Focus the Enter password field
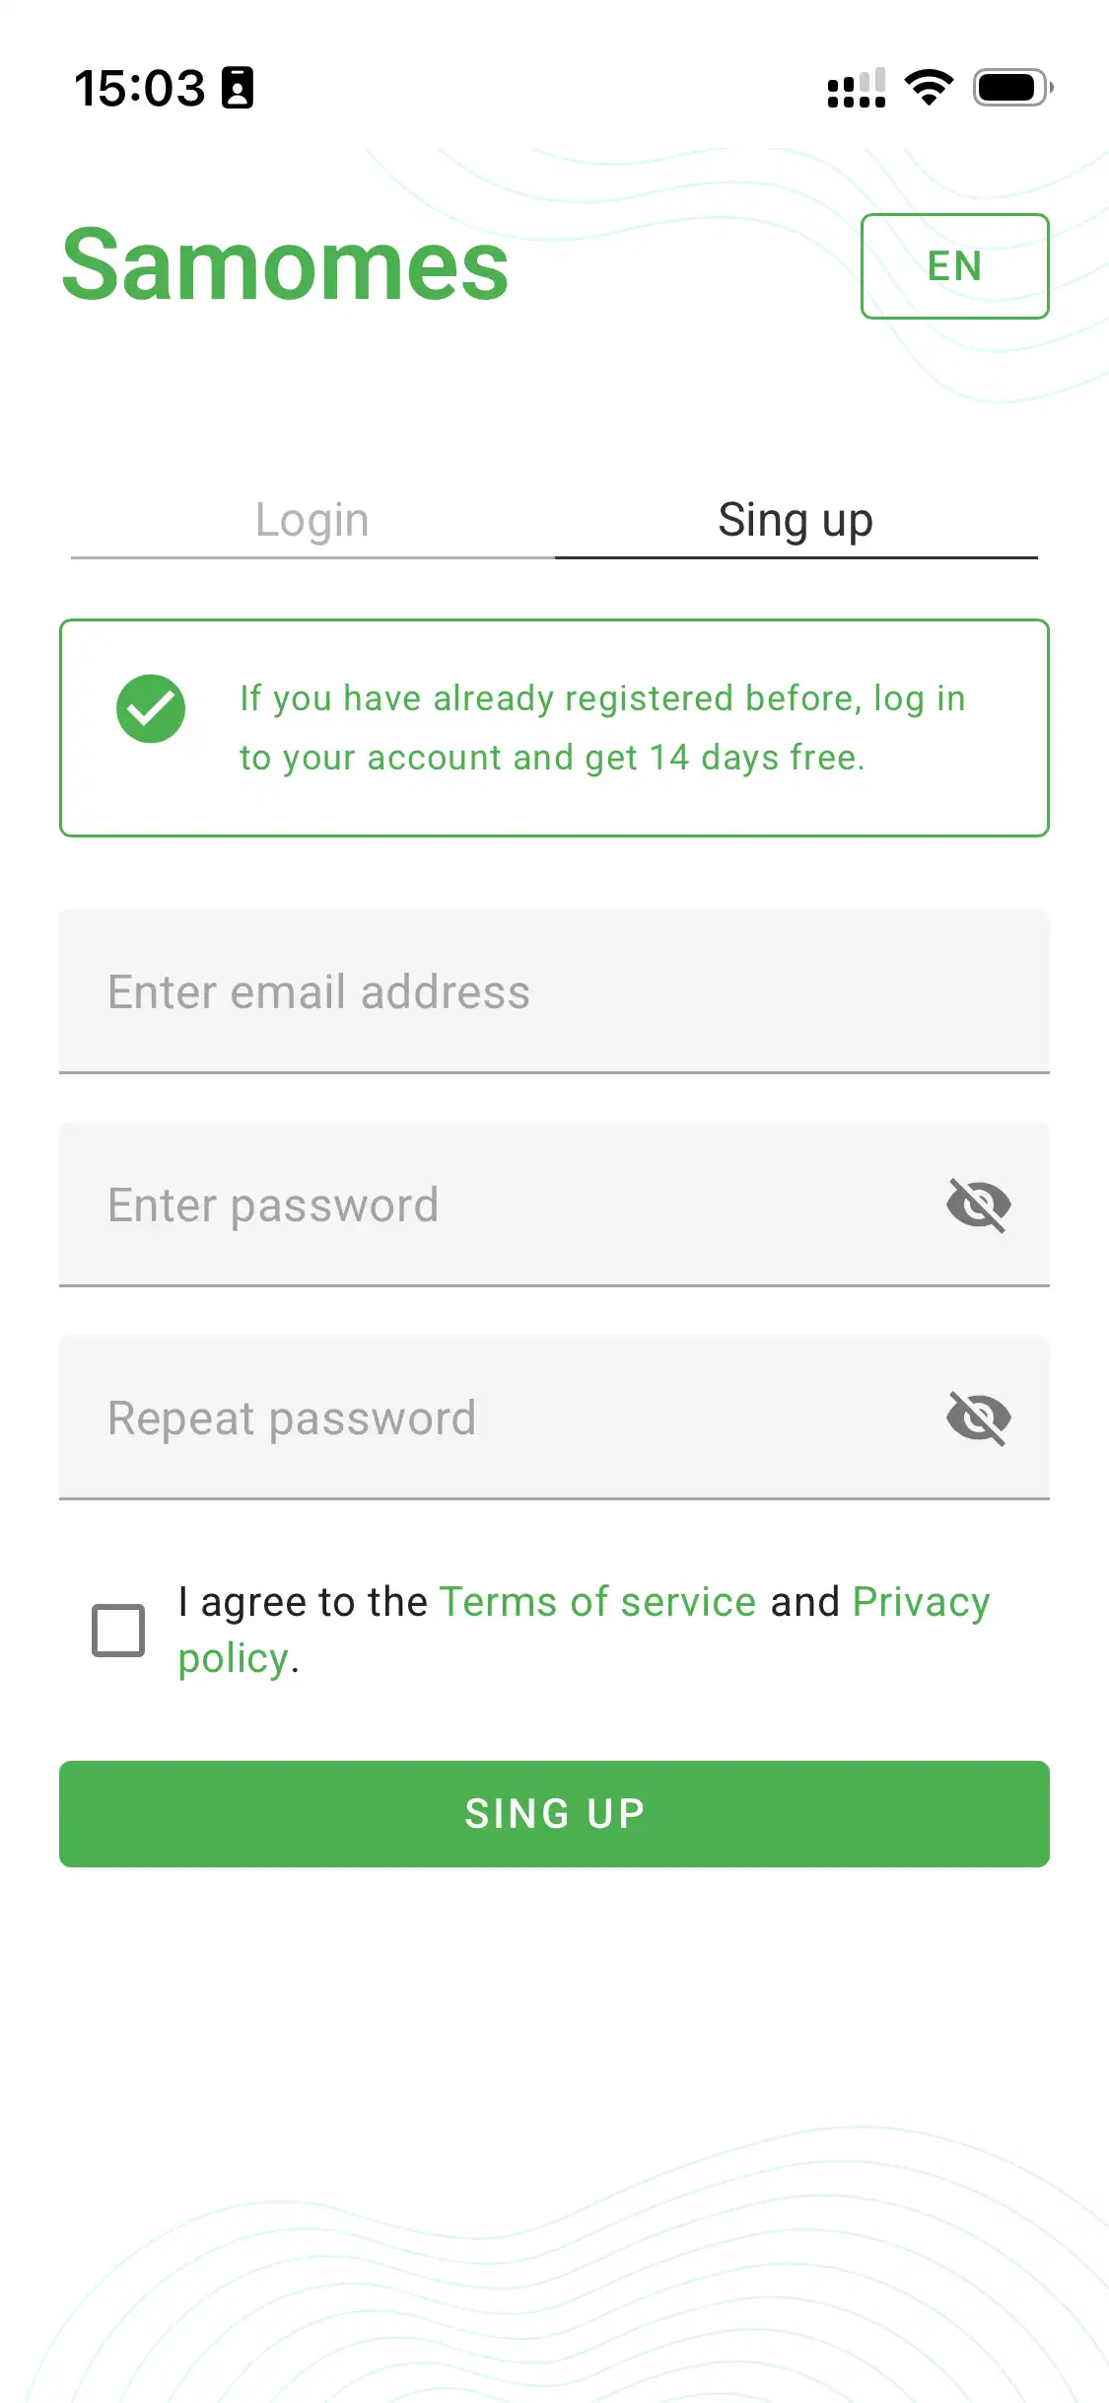This screenshot has width=1109, height=2403. [x=493, y=1204]
